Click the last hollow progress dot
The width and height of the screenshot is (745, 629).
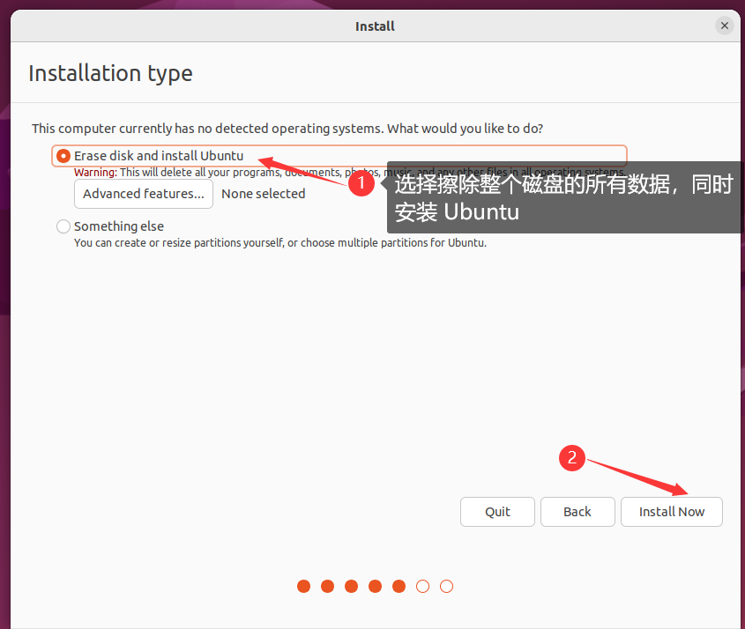446,587
